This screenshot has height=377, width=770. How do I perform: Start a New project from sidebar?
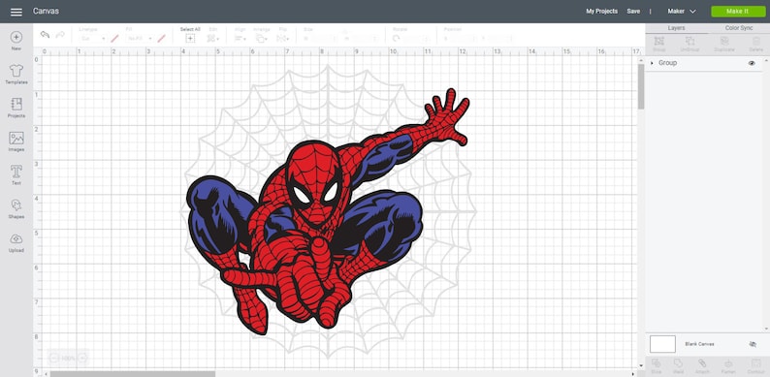pyautogui.click(x=16, y=42)
